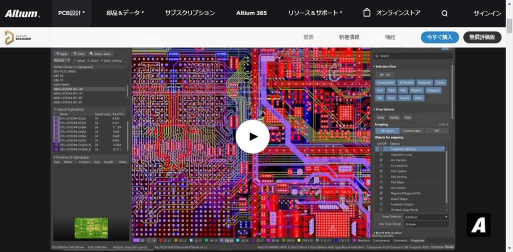Image resolution: width=513 pixels, height=252 pixels.
Task: Toggle Track/Arcs Vertices checkbox
Action: [381, 149]
